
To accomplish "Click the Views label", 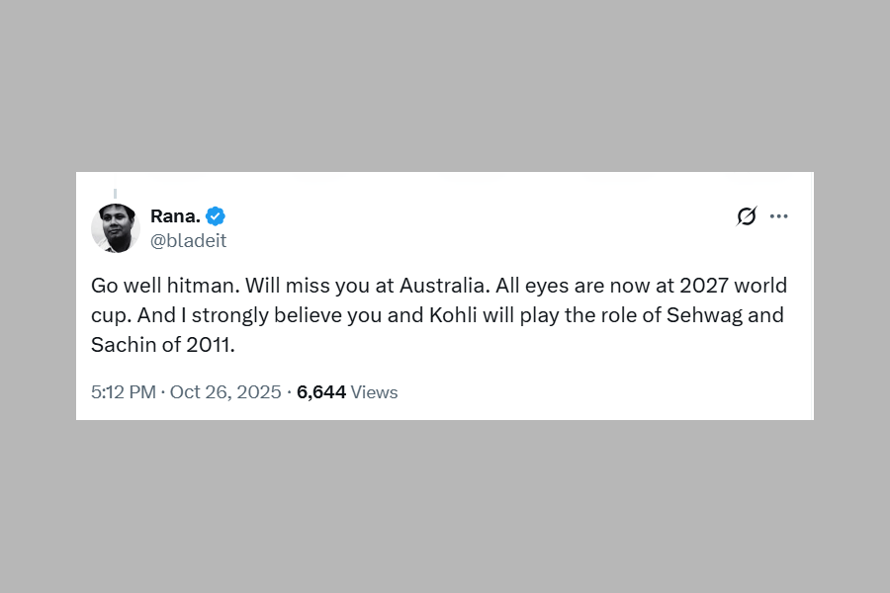I will tap(375, 392).
